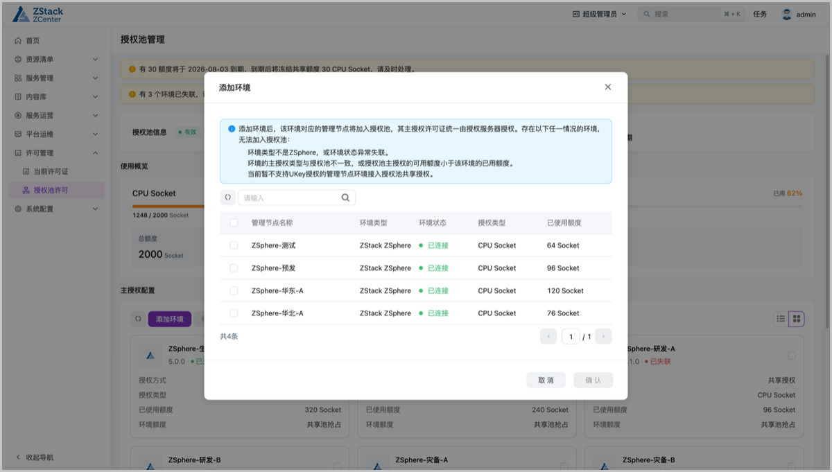
Task: Click the global 搜索 field
Action: point(692,14)
